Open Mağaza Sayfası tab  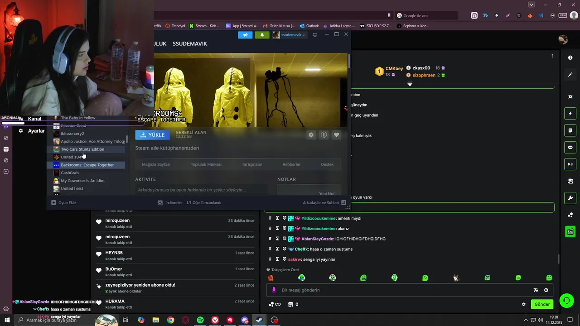click(x=156, y=164)
